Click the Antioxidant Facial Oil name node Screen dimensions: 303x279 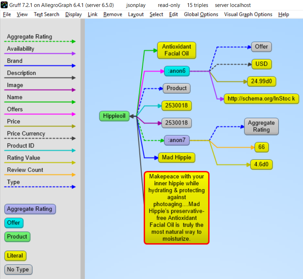tap(177, 50)
